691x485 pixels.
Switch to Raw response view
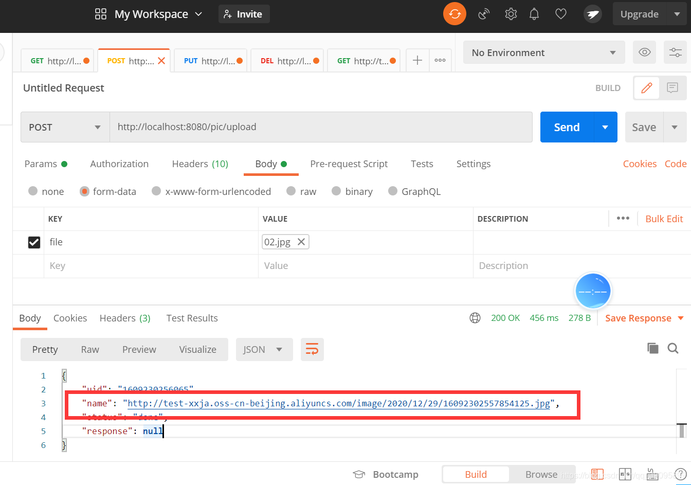click(x=90, y=349)
